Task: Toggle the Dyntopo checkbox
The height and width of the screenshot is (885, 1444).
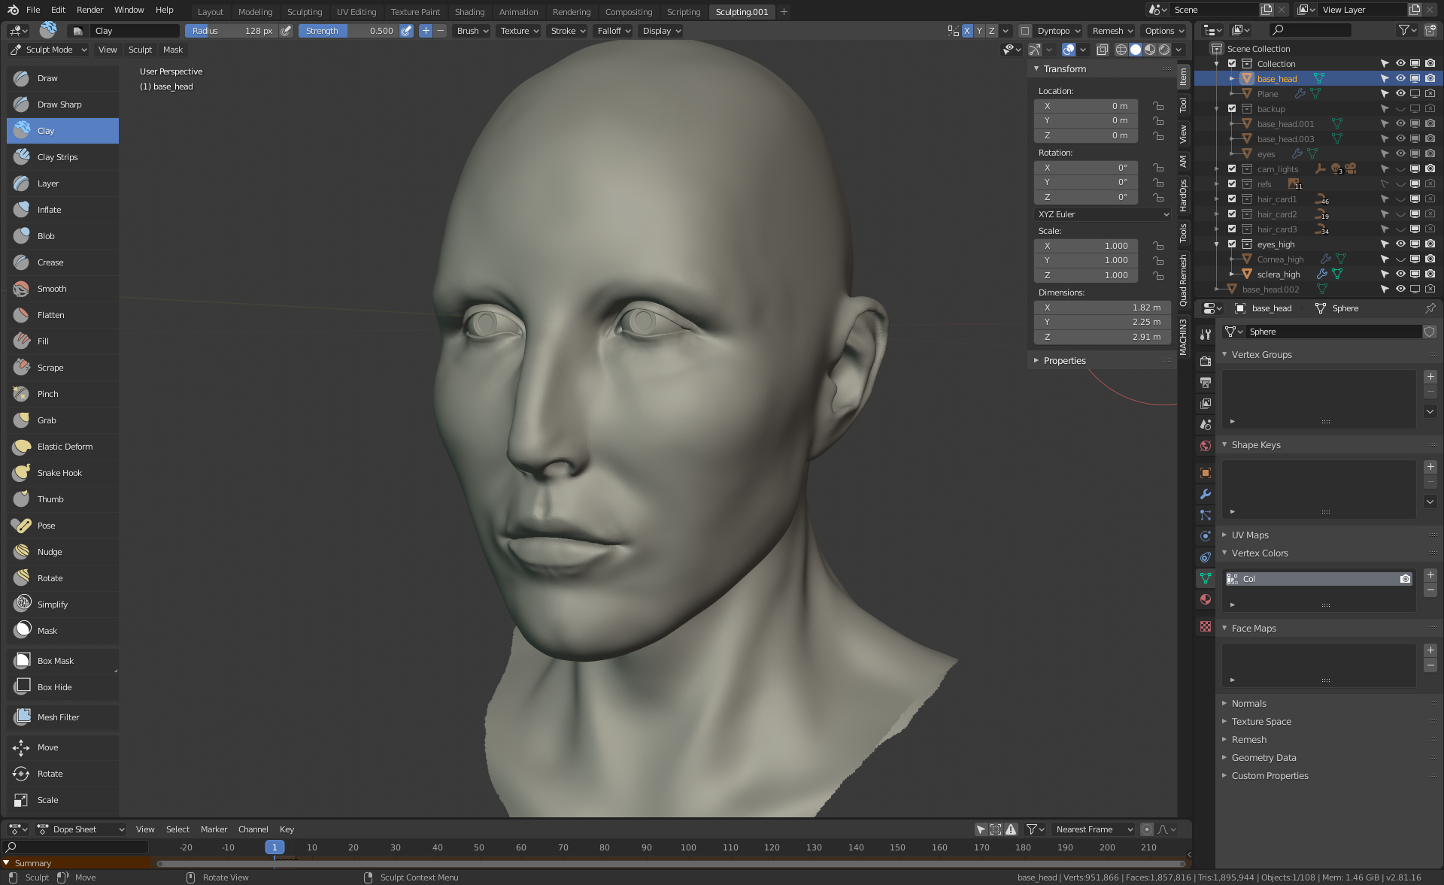Action: [1025, 31]
